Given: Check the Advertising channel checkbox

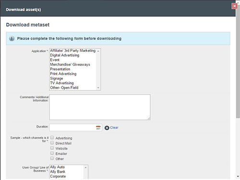Looking at the screenshot, I should tap(52, 137).
